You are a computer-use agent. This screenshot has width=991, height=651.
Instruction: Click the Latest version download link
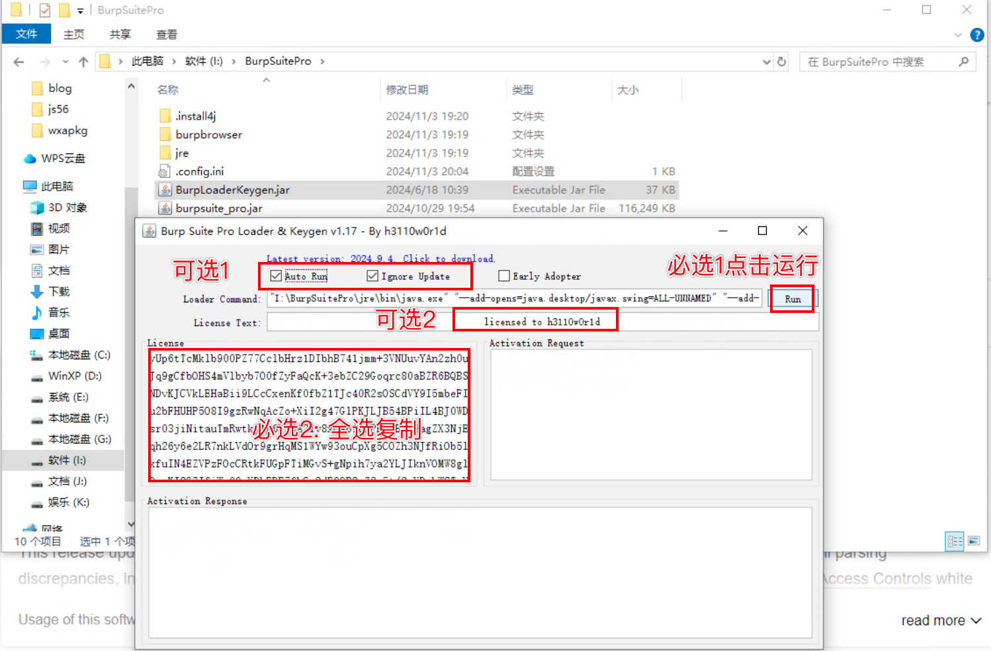click(380, 259)
